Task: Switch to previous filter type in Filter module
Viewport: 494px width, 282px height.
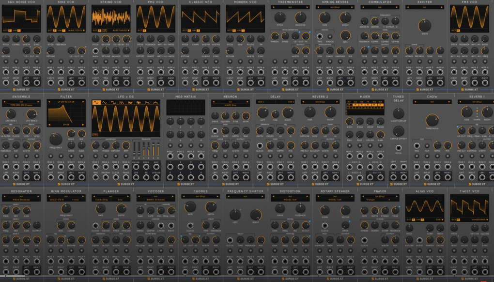Action: tap(49, 102)
